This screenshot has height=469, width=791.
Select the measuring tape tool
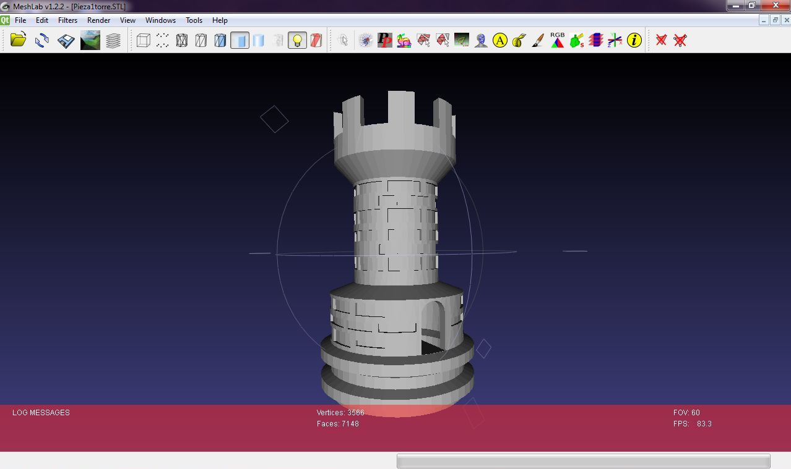519,40
